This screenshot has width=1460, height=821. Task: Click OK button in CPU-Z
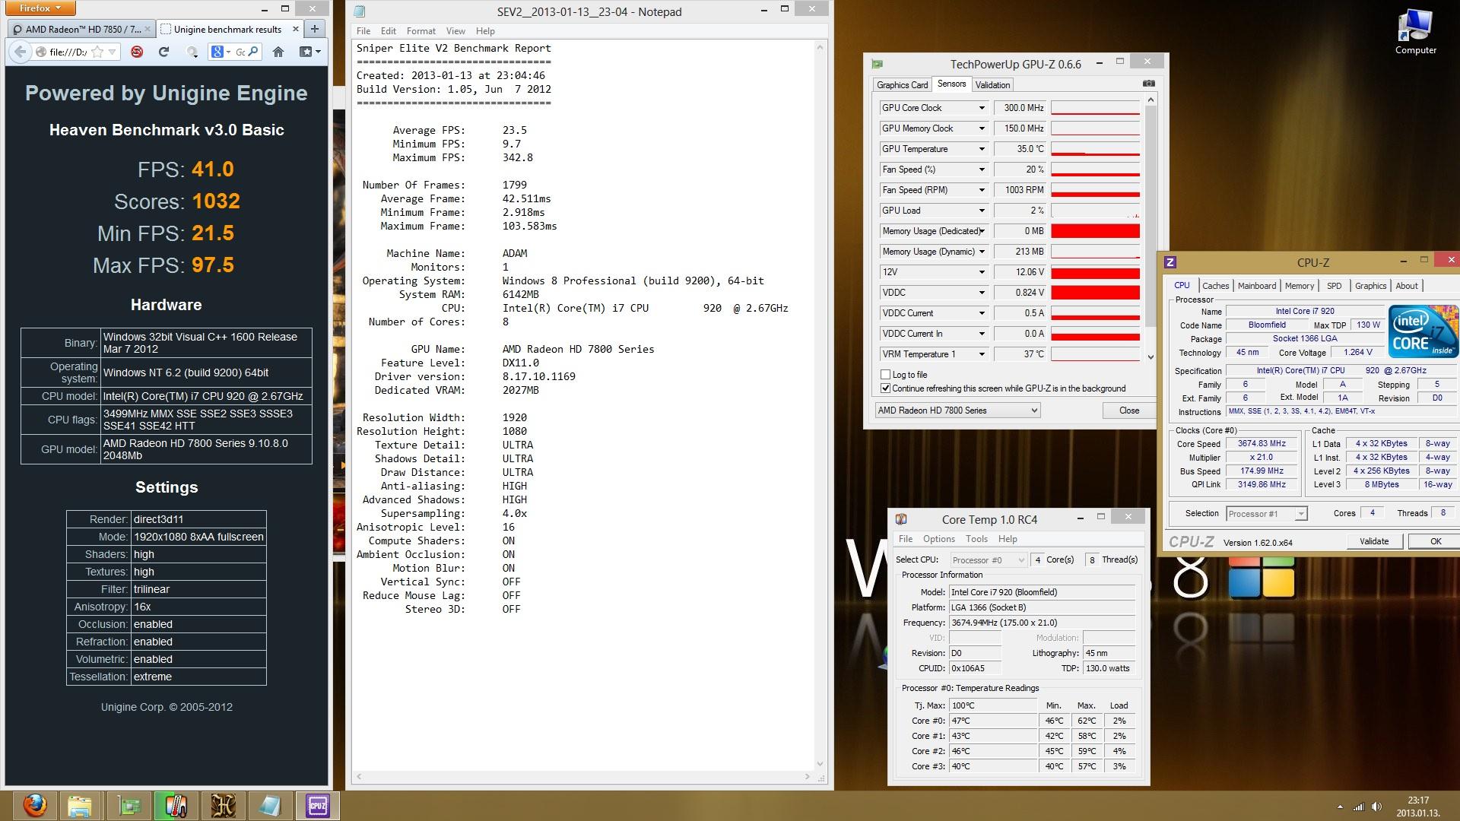tap(1434, 541)
